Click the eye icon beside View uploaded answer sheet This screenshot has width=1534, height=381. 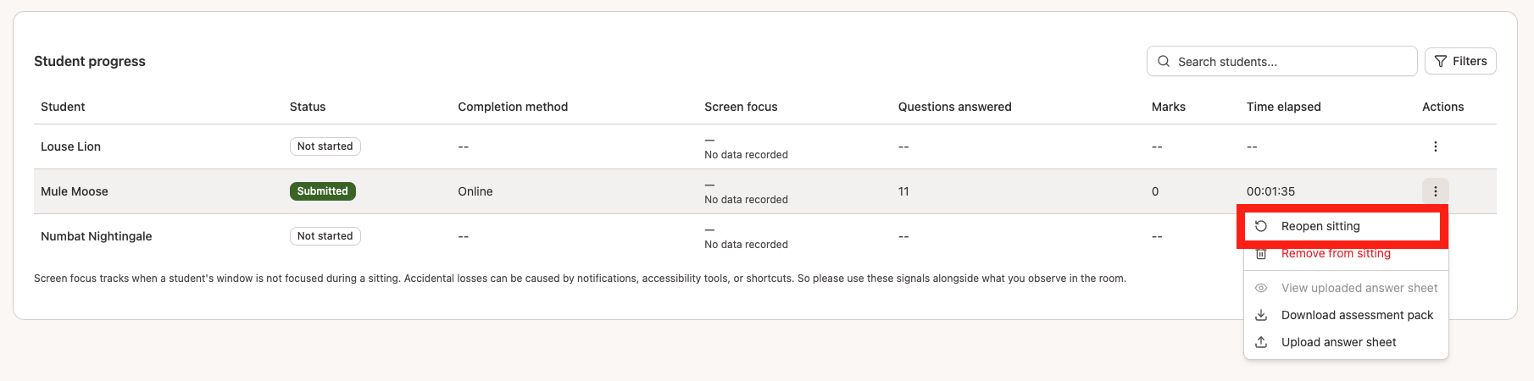pos(1261,288)
